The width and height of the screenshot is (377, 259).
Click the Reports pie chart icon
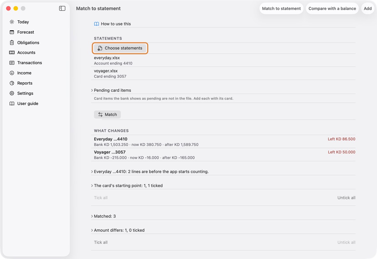12,83
